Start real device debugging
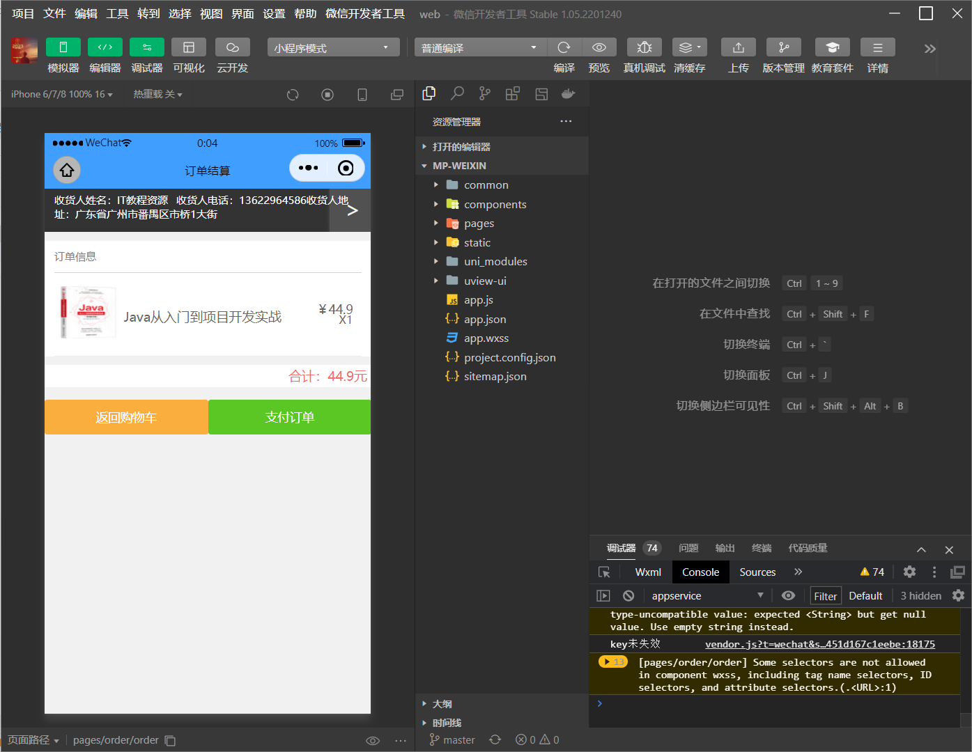The width and height of the screenshot is (972, 752). pos(645,47)
